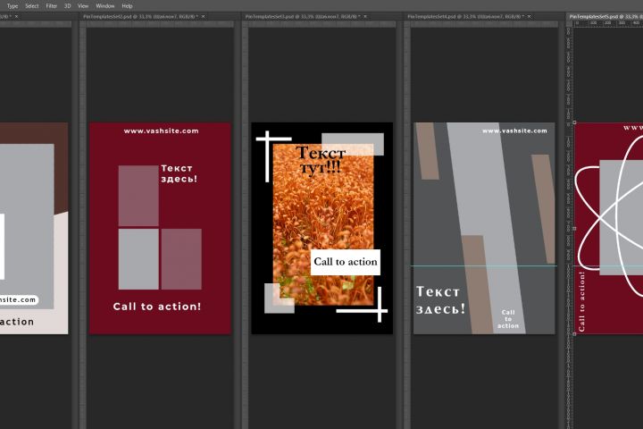This screenshot has width=643, height=429.
Task: Select the grey bottom-left rectangle in Set2 template
Action: [138, 259]
